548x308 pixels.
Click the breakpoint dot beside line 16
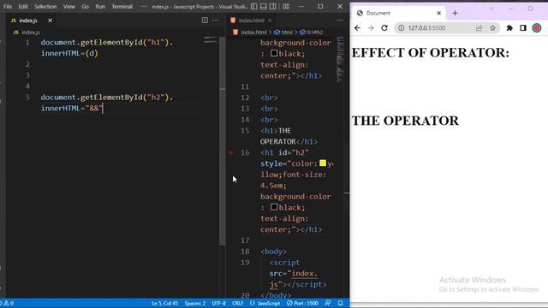tap(231, 152)
